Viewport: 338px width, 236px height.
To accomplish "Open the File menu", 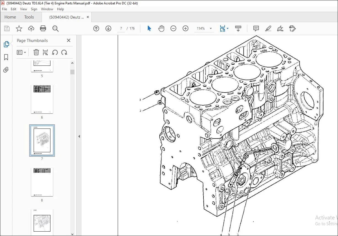I will click(x=4, y=9).
